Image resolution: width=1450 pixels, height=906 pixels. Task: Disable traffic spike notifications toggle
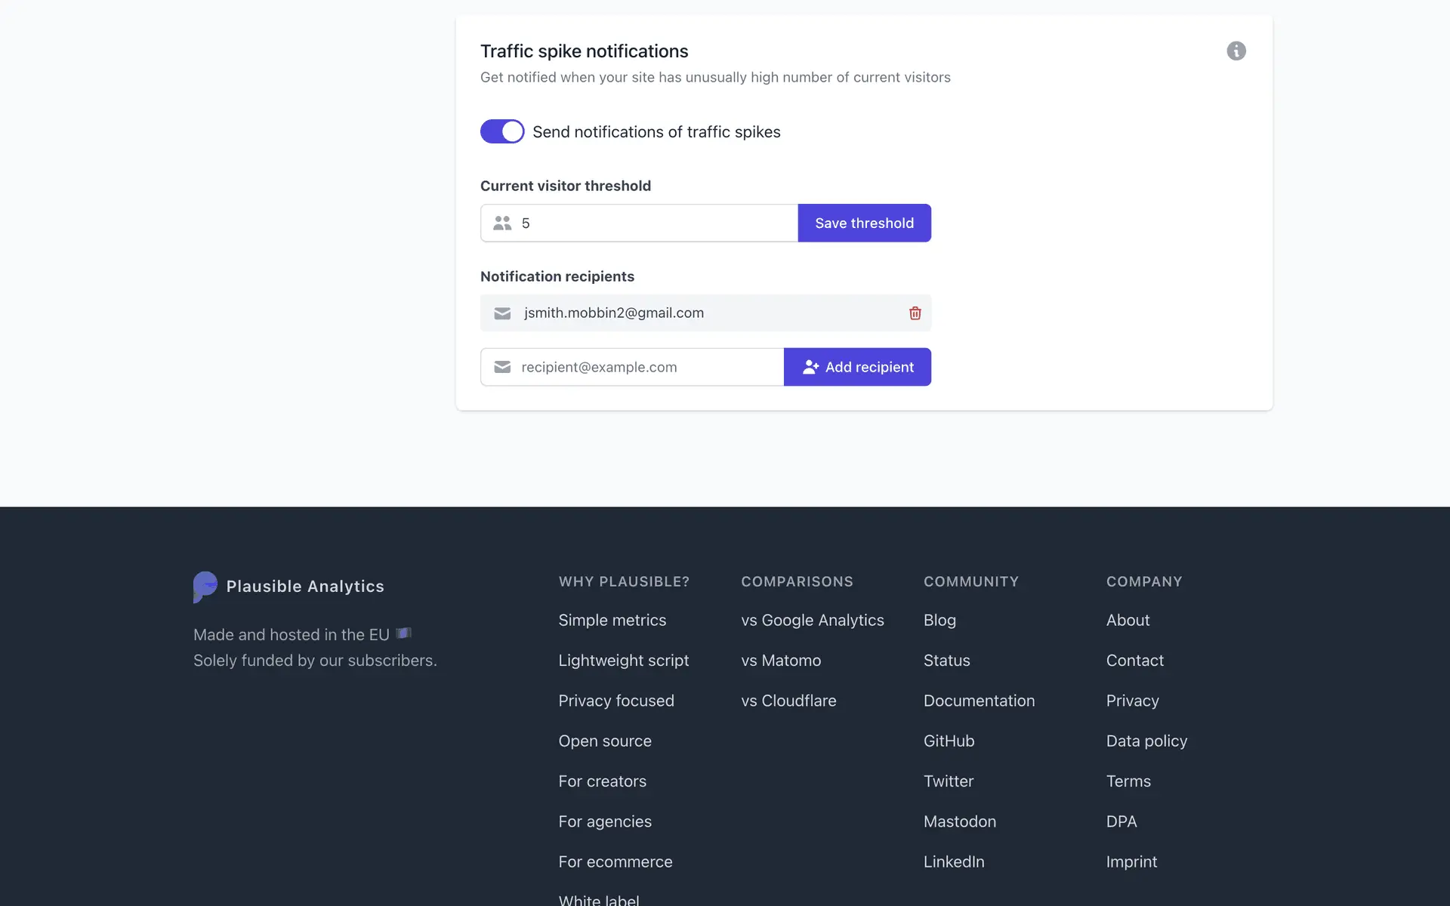[502, 131]
